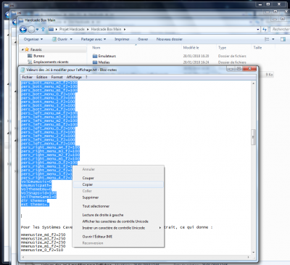The image size is (290, 265).
Task: Open the Notepad ? help menu
Action: tap(86, 77)
